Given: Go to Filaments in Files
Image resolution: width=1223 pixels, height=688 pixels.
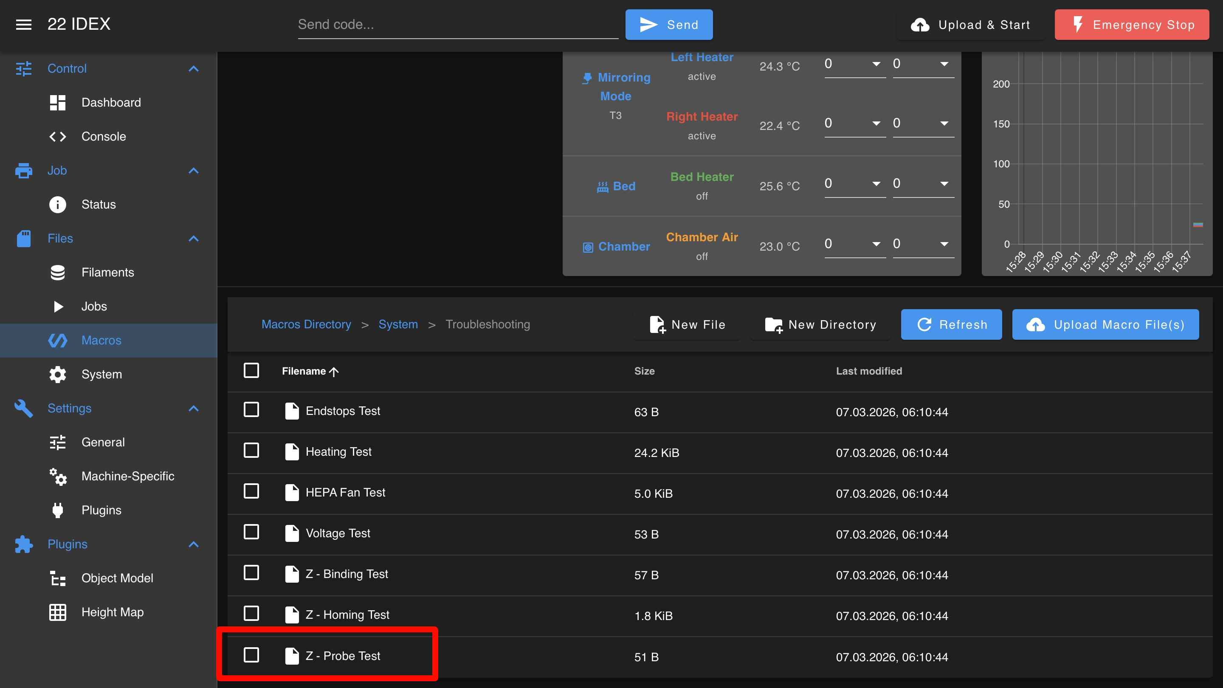Looking at the screenshot, I should [109, 273].
